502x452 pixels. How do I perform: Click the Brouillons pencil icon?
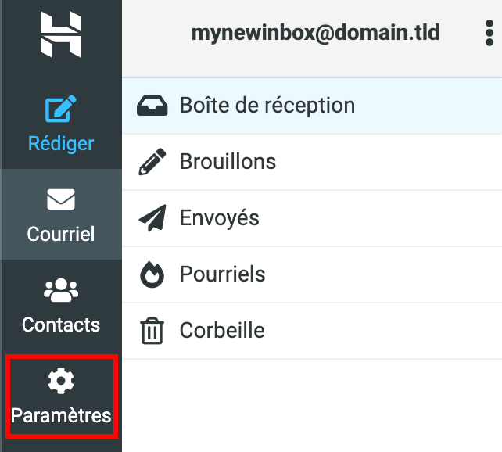pos(152,162)
